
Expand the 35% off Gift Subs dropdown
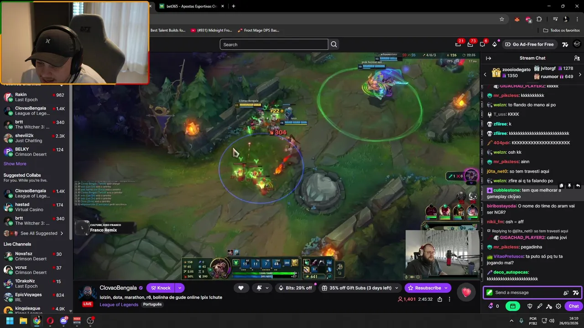(x=396, y=288)
